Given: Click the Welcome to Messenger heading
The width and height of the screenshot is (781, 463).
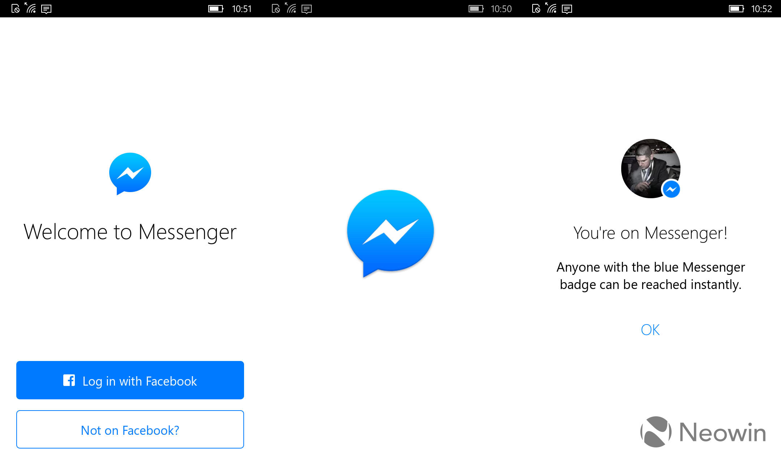Looking at the screenshot, I should point(130,232).
